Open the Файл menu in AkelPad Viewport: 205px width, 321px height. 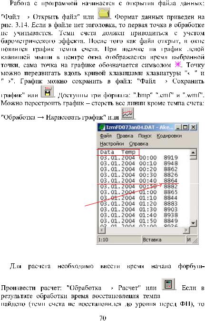coord(106,136)
